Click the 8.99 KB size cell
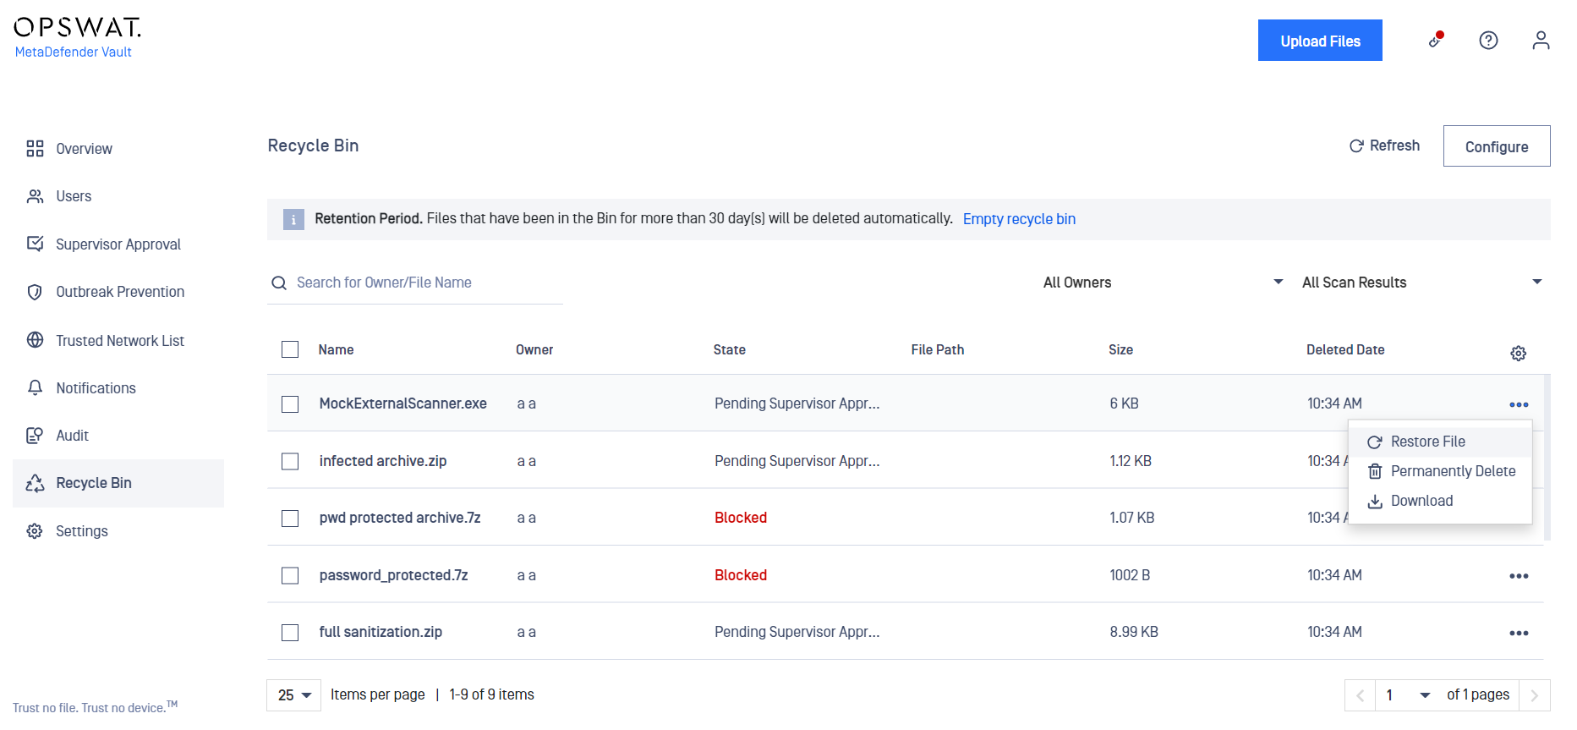 (x=1134, y=632)
